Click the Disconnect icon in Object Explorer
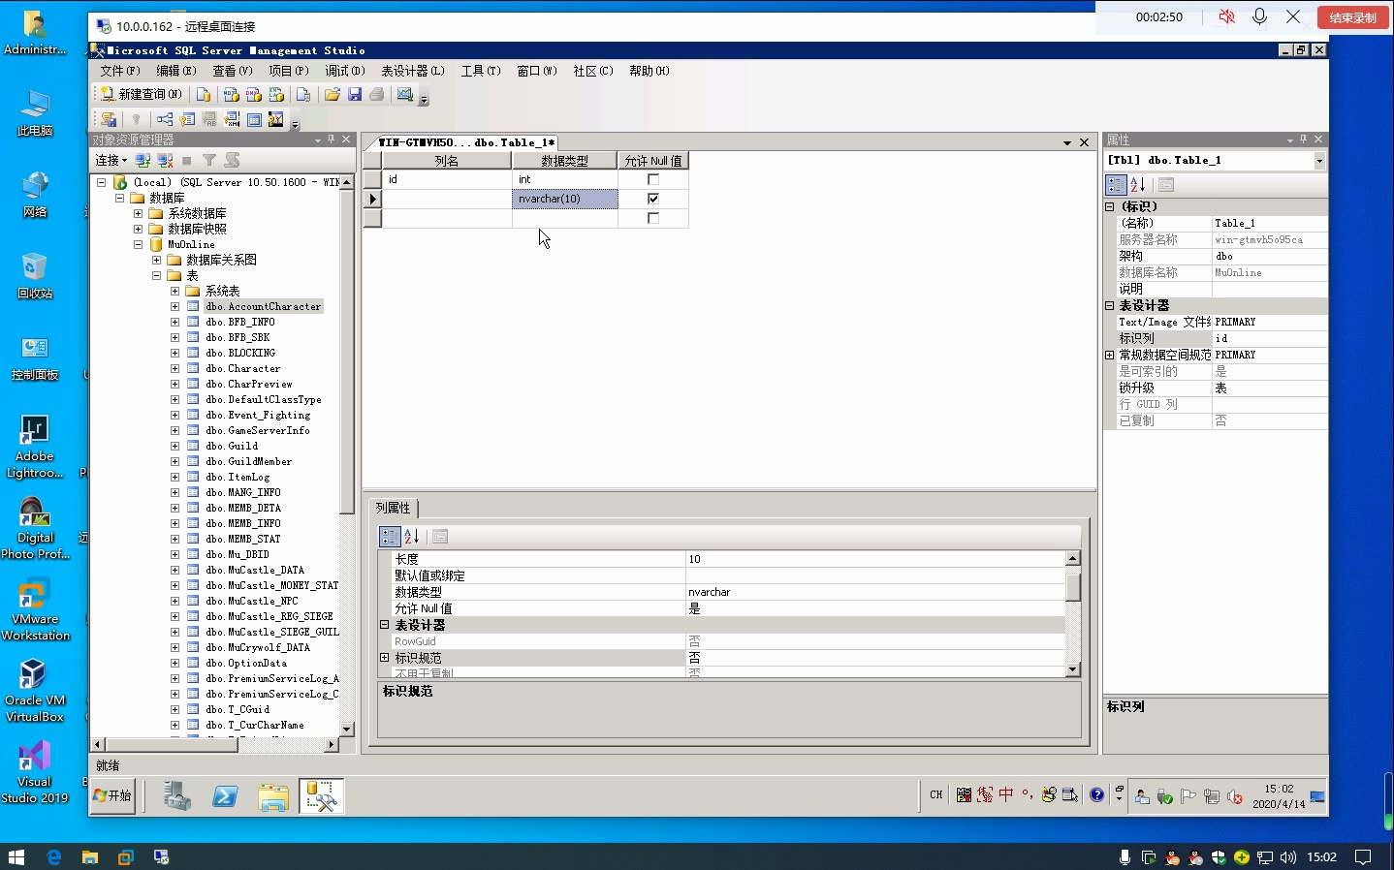This screenshot has width=1394, height=870. 165,160
